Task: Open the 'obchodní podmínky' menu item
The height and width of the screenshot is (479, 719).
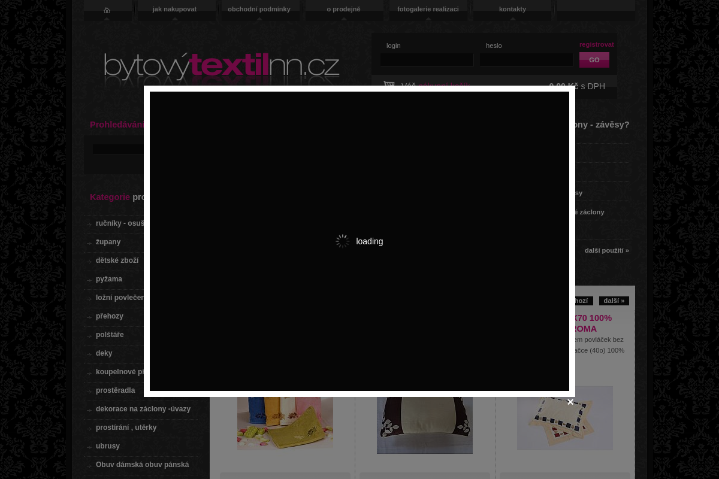Action: pos(259,9)
